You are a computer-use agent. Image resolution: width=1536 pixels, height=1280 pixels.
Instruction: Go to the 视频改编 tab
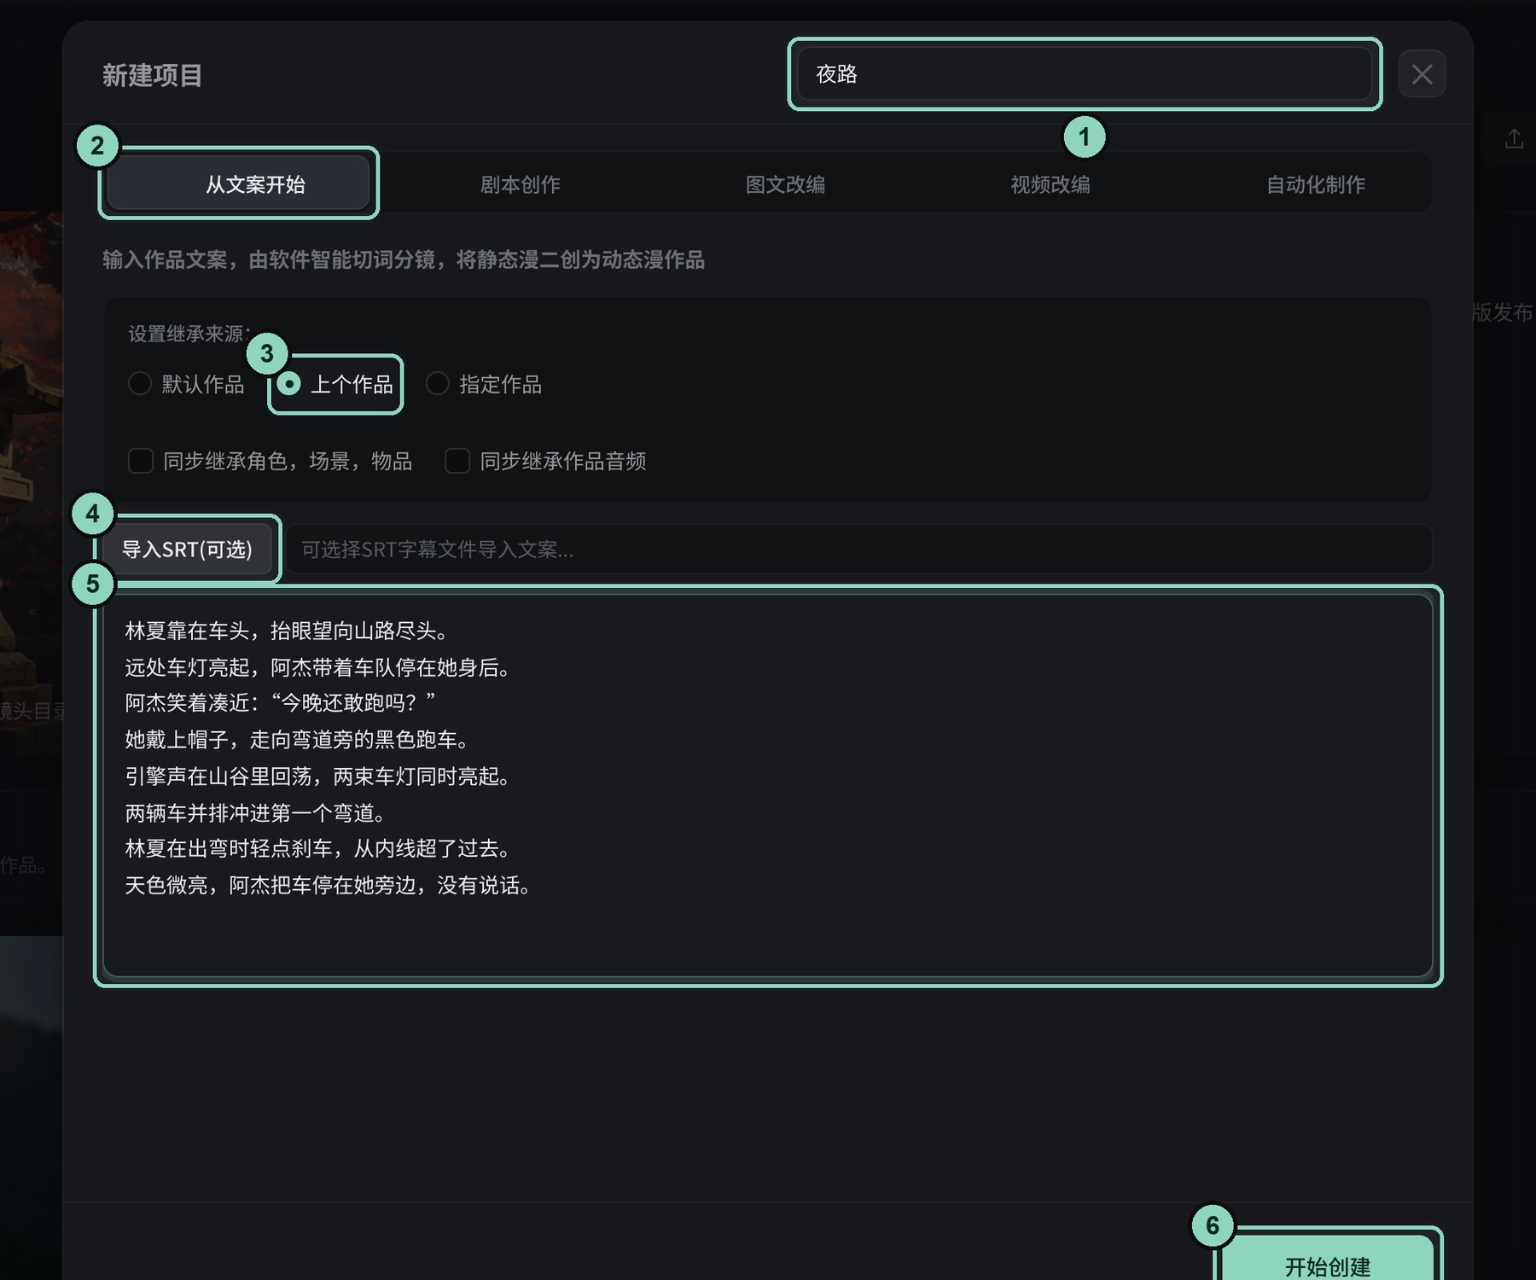tap(1050, 184)
